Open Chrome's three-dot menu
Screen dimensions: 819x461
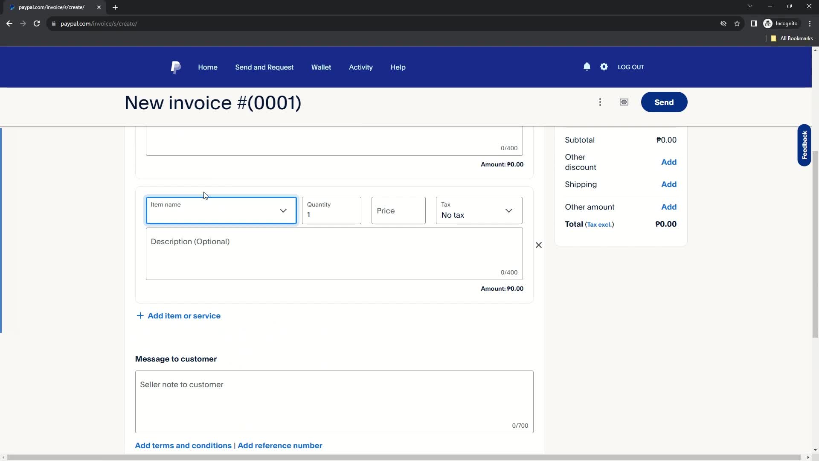[810, 23]
